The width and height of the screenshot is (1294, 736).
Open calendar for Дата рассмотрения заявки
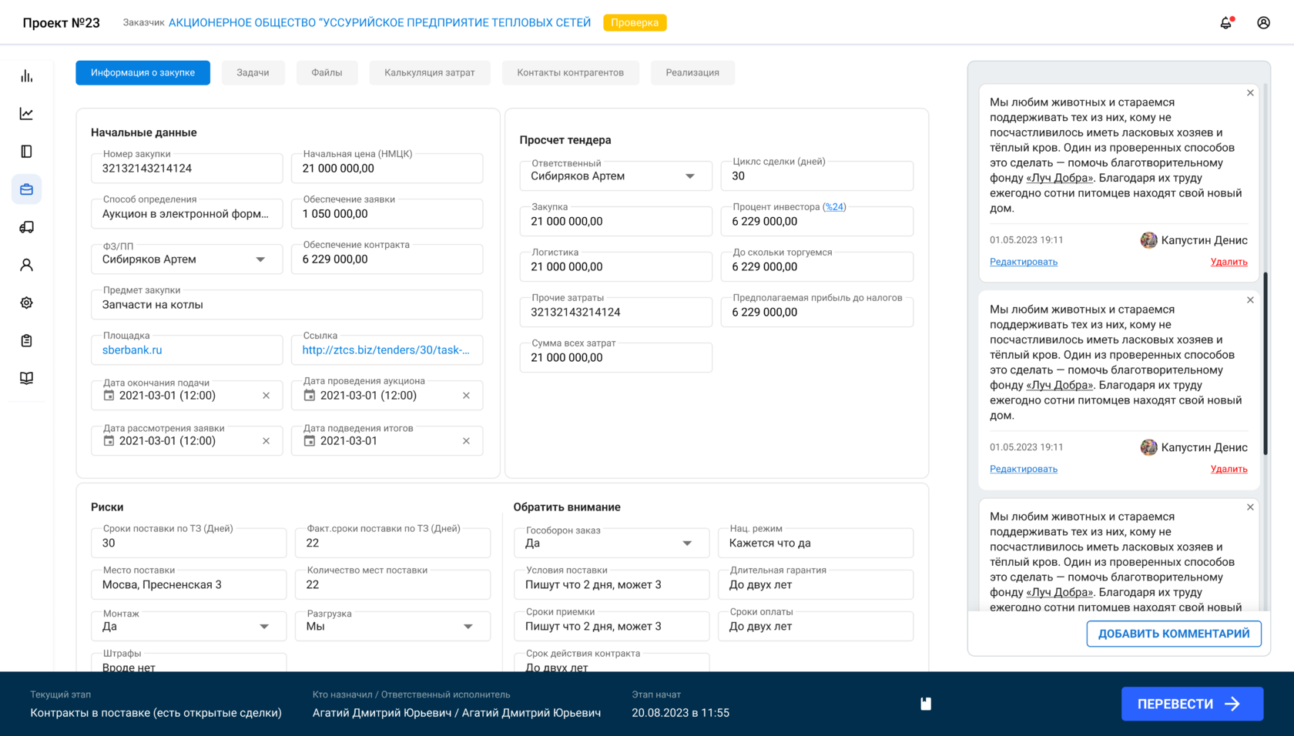click(x=109, y=441)
